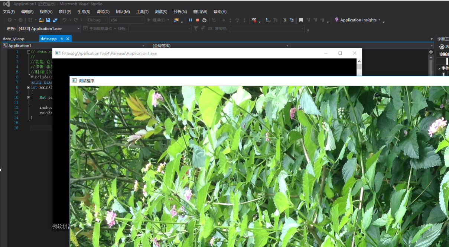Click the undo icon
This screenshot has width=449, height=247.
pos(65,20)
